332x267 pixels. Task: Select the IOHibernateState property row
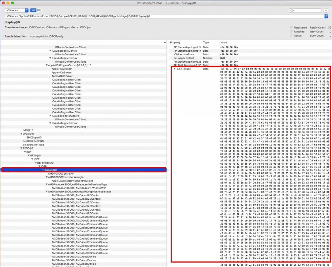[251, 54]
